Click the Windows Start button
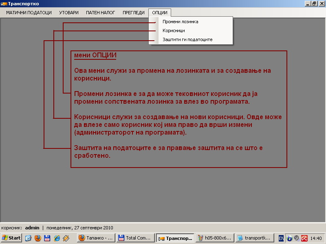 pyautogui.click(x=11, y=238)
